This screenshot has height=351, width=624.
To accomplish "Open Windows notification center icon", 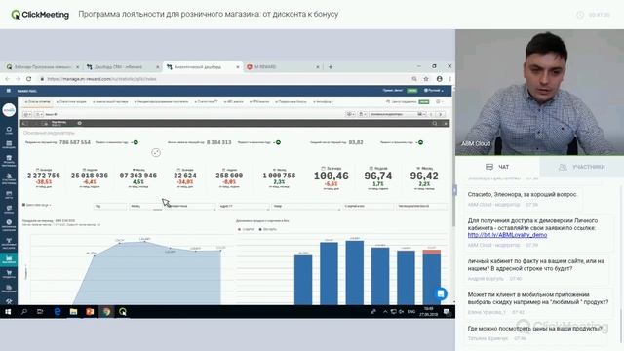I will tap(447, 312).
